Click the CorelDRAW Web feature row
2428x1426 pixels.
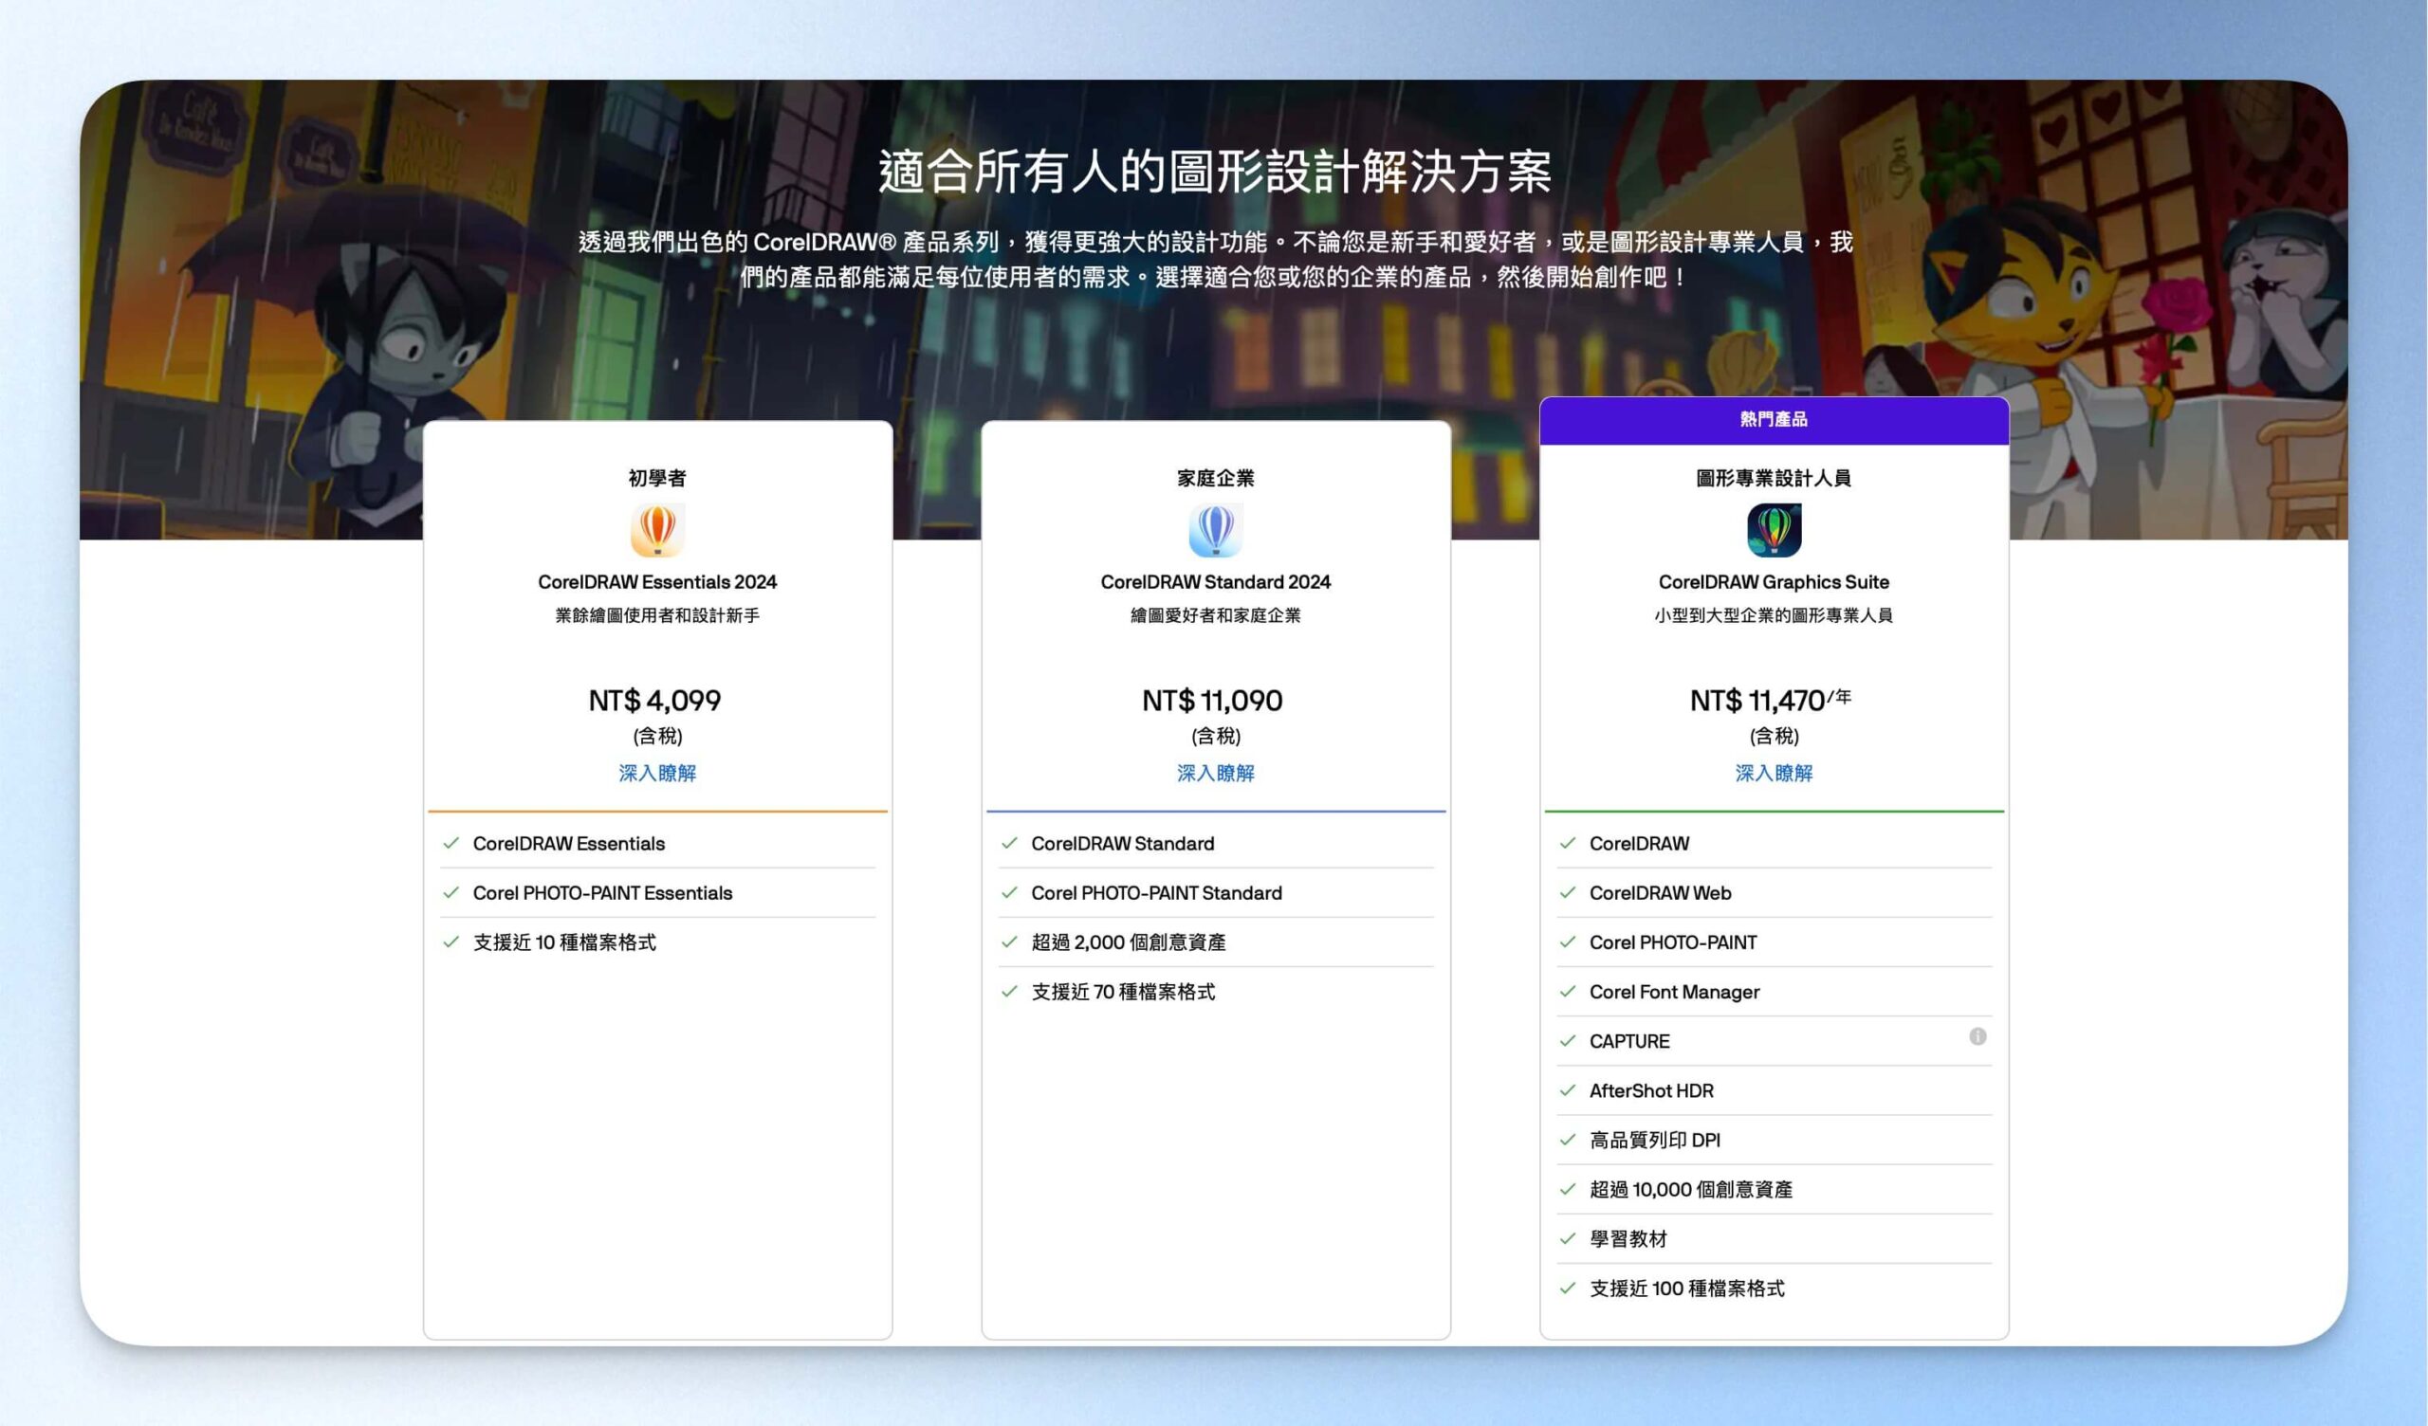[x=1774, y=893]
